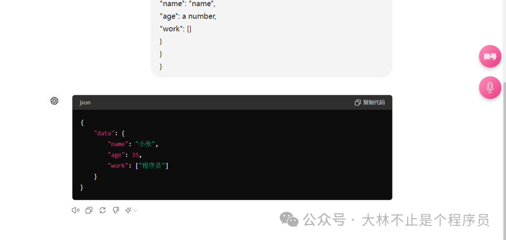The width and height of the screenshot is (506, 240).
Task: Click the "work" key in code block
Action: (x=118, y=166)
